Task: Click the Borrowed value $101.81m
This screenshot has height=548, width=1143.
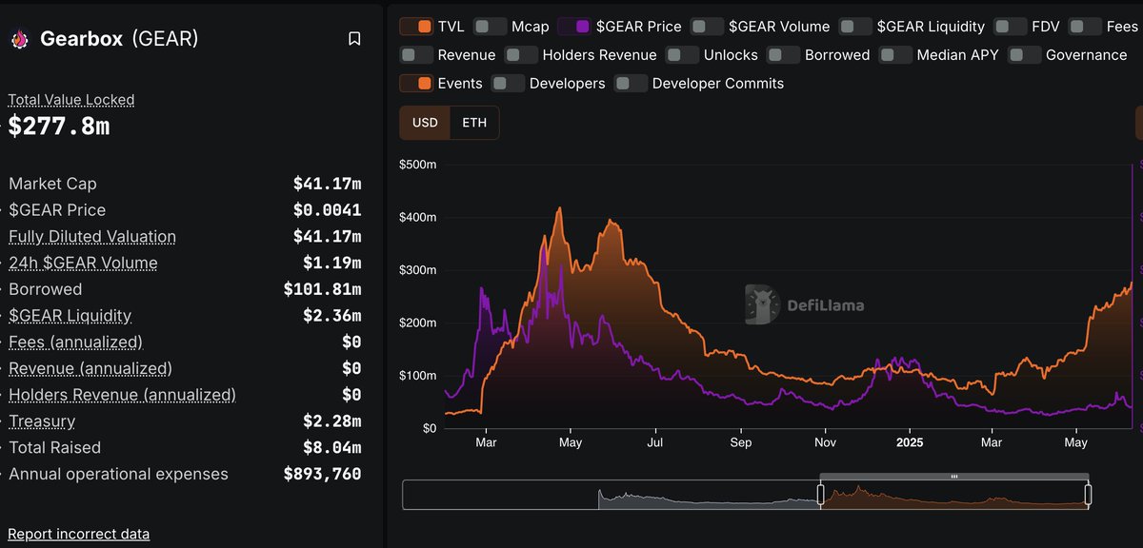Action: (x=322, y=289)
